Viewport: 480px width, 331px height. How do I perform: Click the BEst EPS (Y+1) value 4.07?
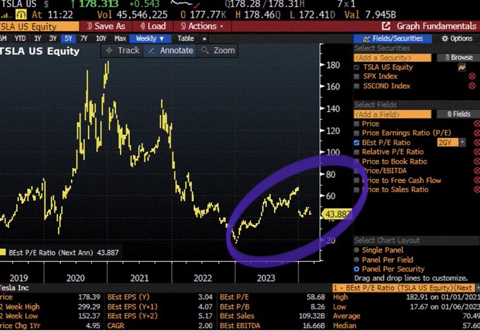tap(205, 306)
